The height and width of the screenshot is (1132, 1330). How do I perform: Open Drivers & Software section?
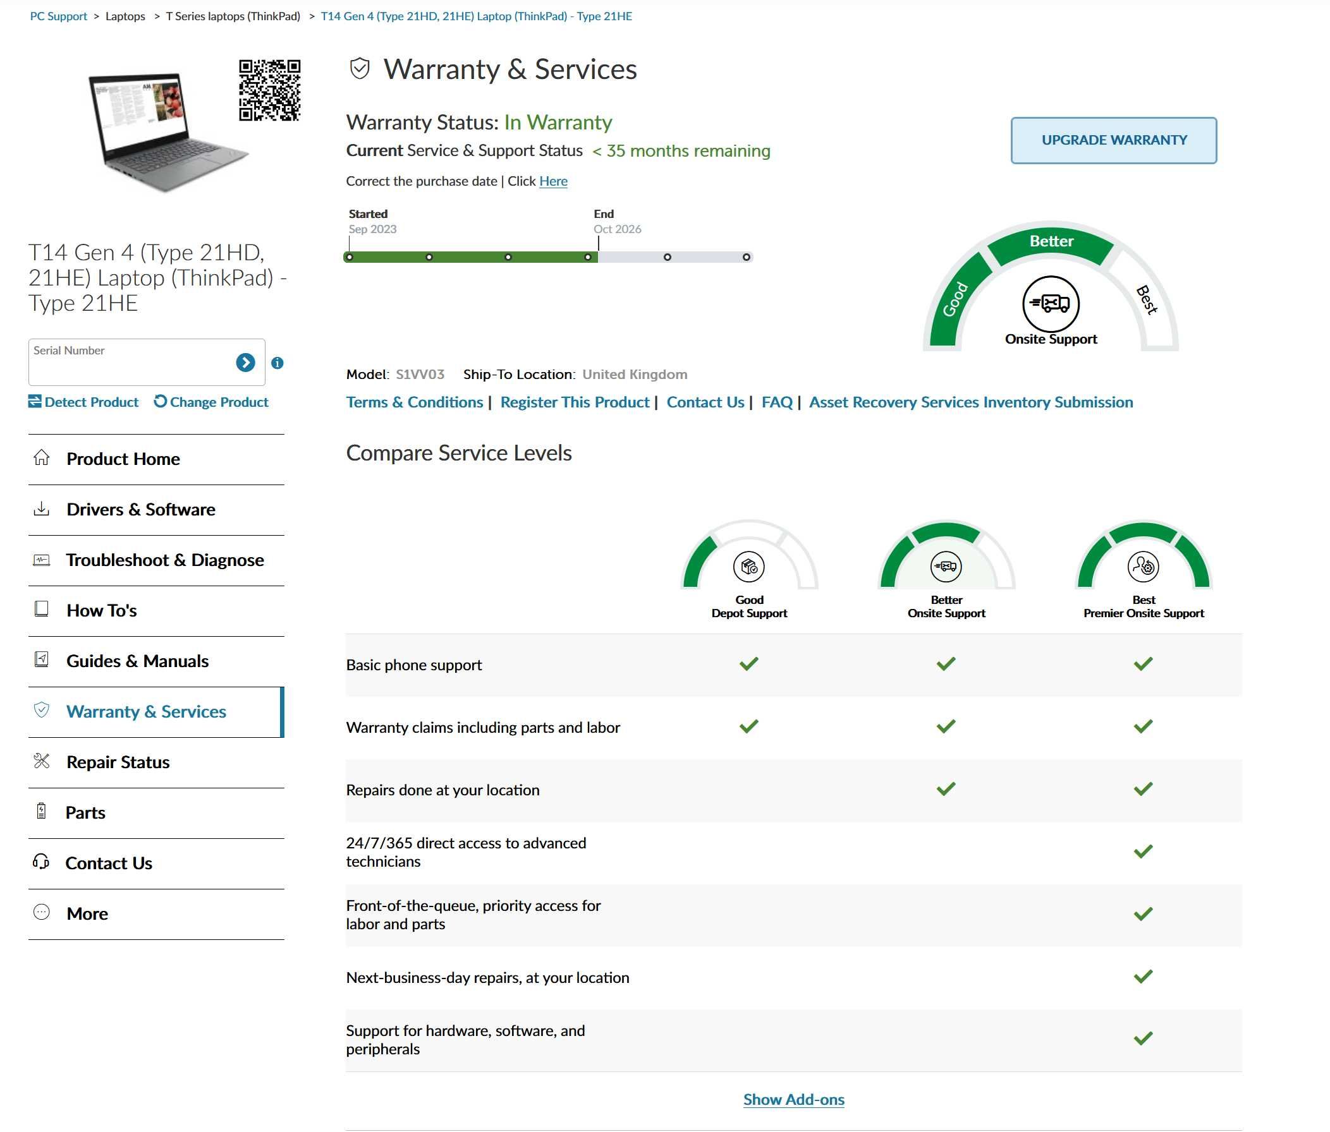click(x=156, y=510)
